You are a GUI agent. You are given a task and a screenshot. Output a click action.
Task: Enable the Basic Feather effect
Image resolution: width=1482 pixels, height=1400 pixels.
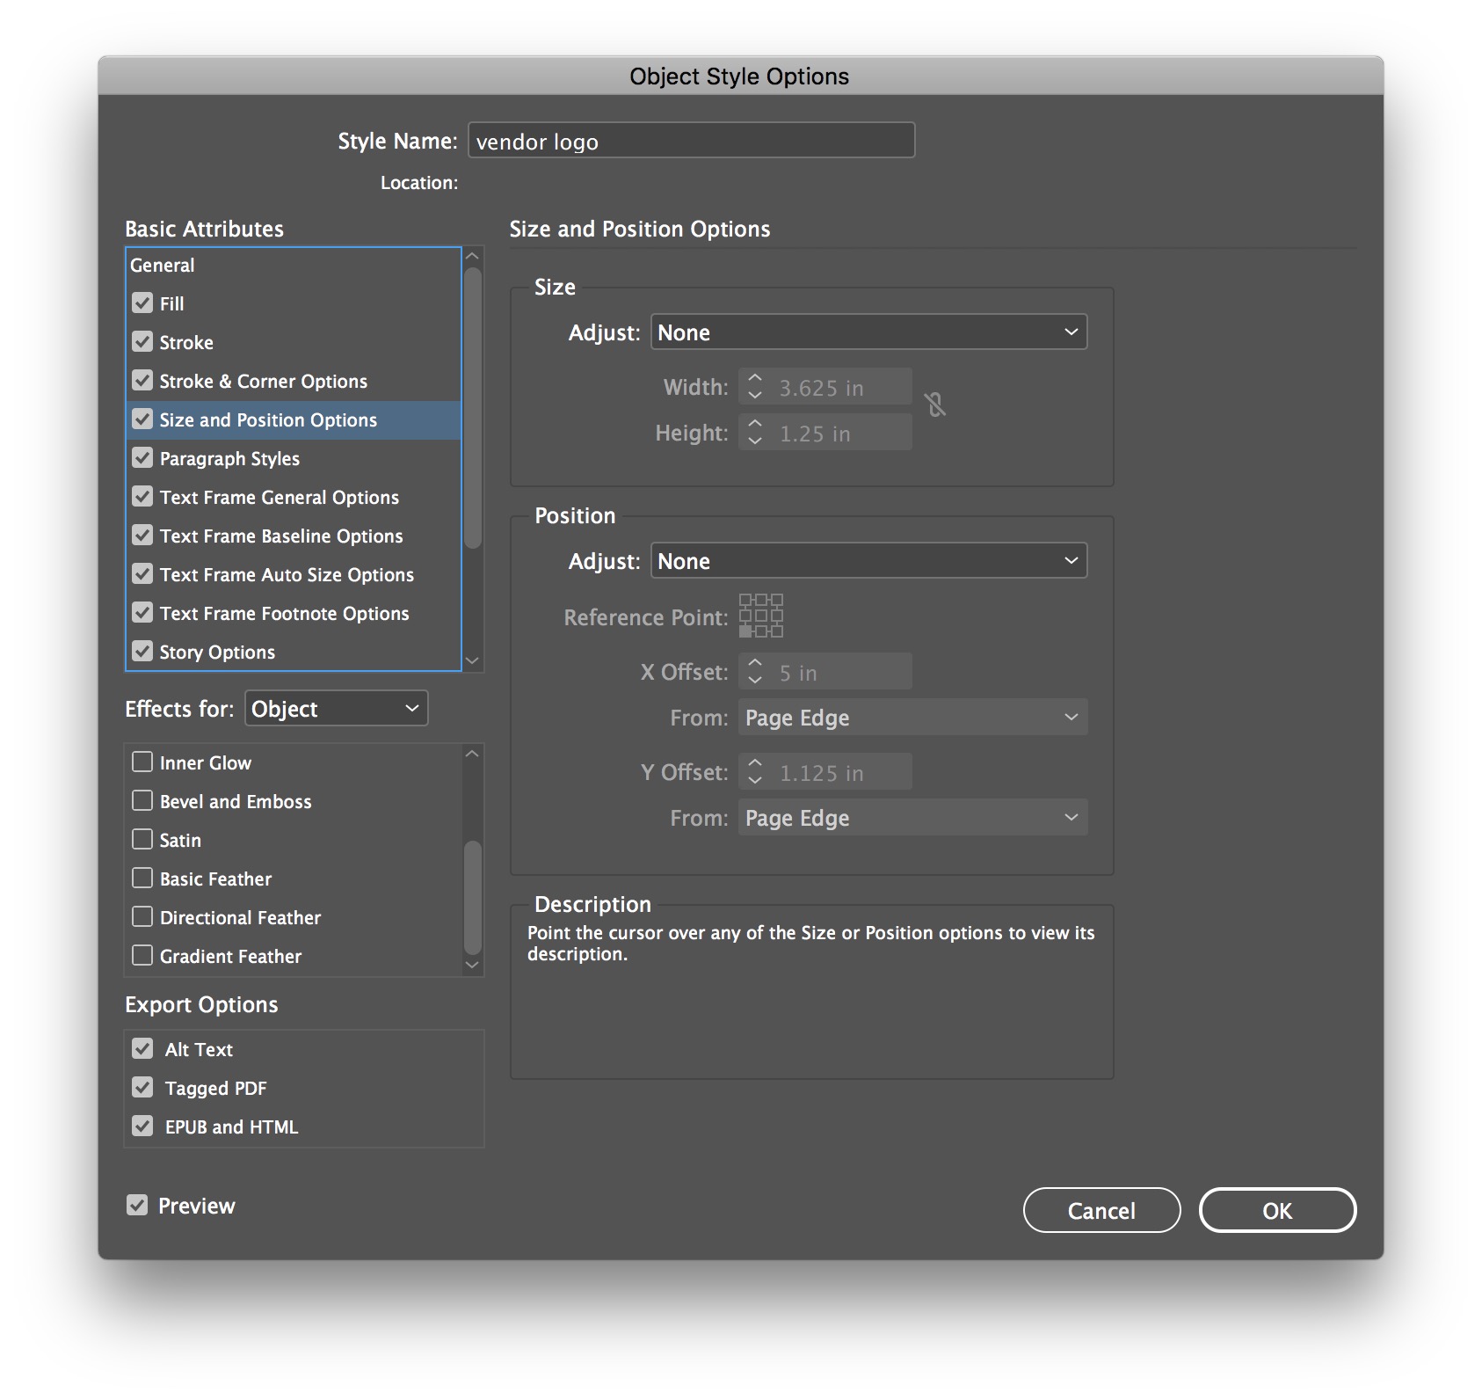tap(142, 879)
